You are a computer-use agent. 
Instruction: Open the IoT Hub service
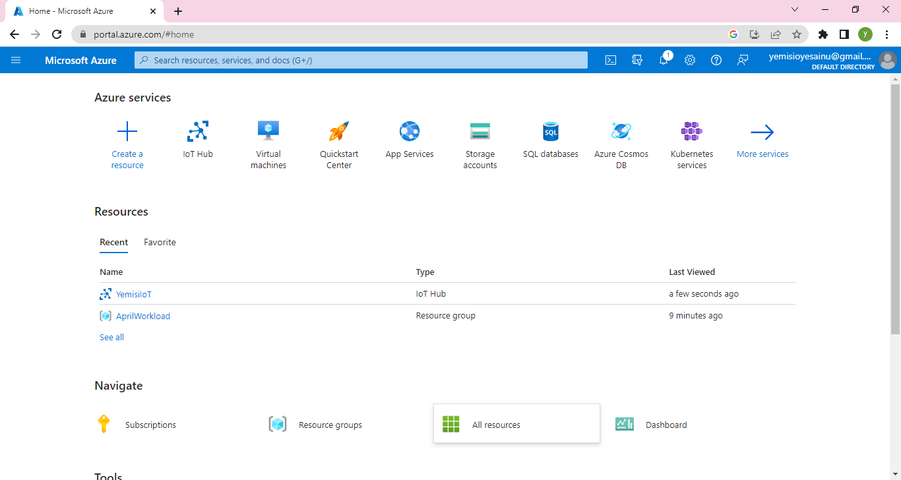coord(198,132)
